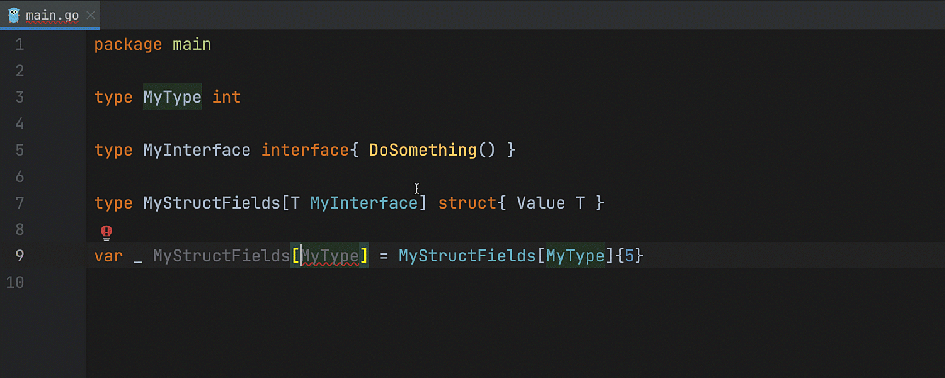The height and width of the screenshot is (378, 945).
Task: Click the underscore identifier on line 9
Action: pos(138,261)
